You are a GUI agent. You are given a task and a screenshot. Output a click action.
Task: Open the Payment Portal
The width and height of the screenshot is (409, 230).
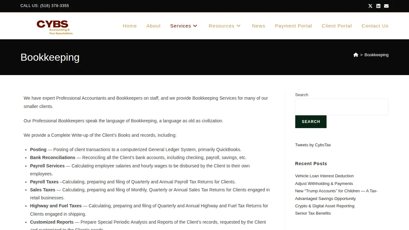click(293, 26)
